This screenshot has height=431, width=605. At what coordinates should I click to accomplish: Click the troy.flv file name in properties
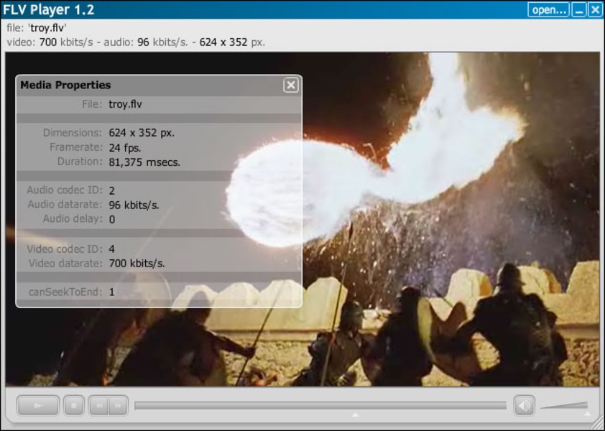pos(126,104)
